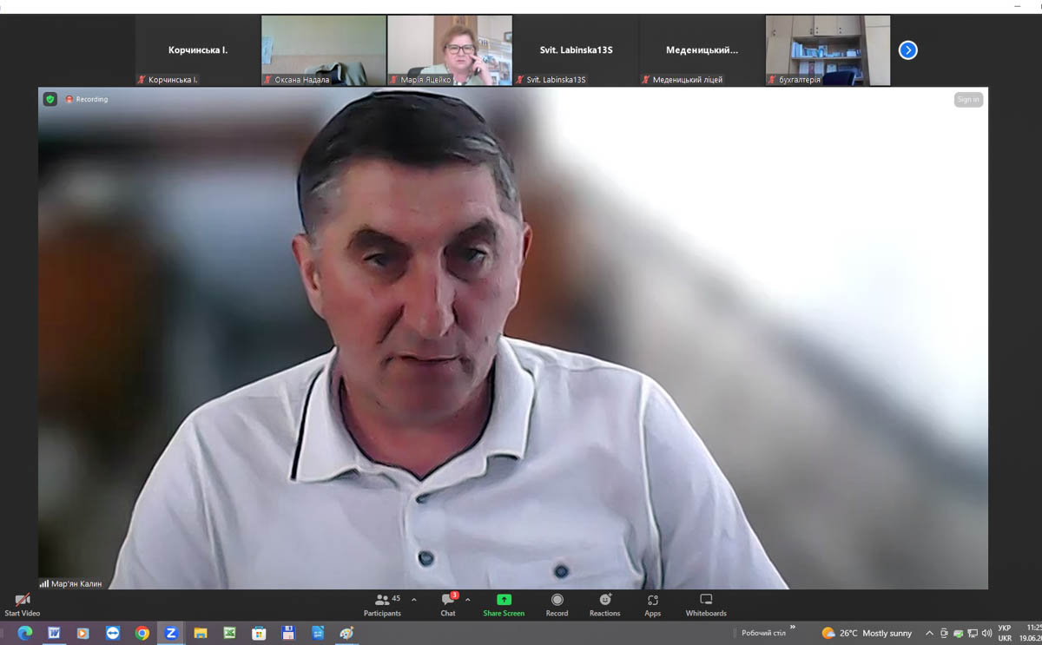Image resolution: width=1042 pixels, height=645 pixels.
Task: Open Microsoft Word from the taskbar
Action: 54,634
